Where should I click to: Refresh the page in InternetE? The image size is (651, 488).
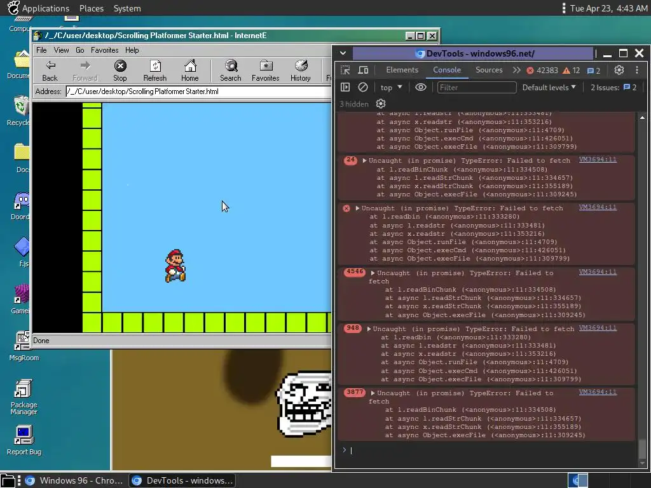tap(155, 71)
